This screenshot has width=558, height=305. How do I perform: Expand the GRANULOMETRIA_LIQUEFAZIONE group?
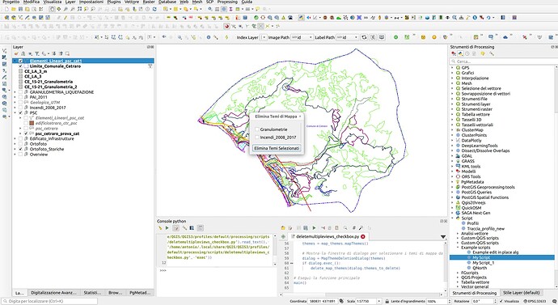[x=15, y=92]
